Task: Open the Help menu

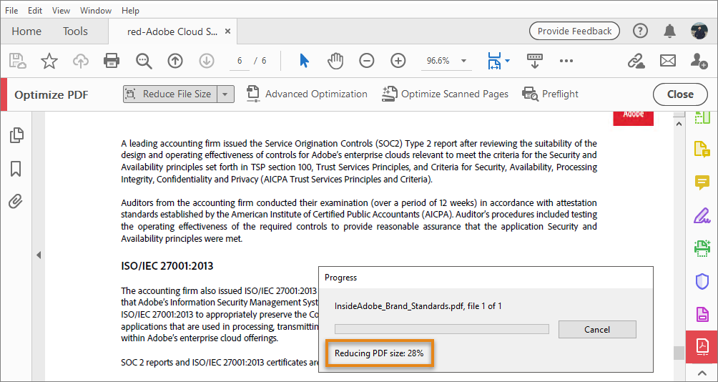Action: 130,10
